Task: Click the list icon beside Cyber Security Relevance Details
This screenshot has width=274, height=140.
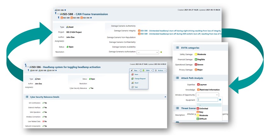Action: [27, 97]
